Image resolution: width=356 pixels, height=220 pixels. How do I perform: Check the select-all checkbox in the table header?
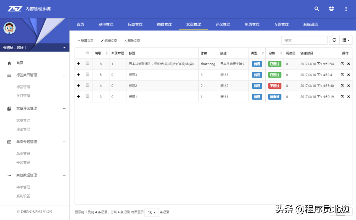click(x=87, y=53)
